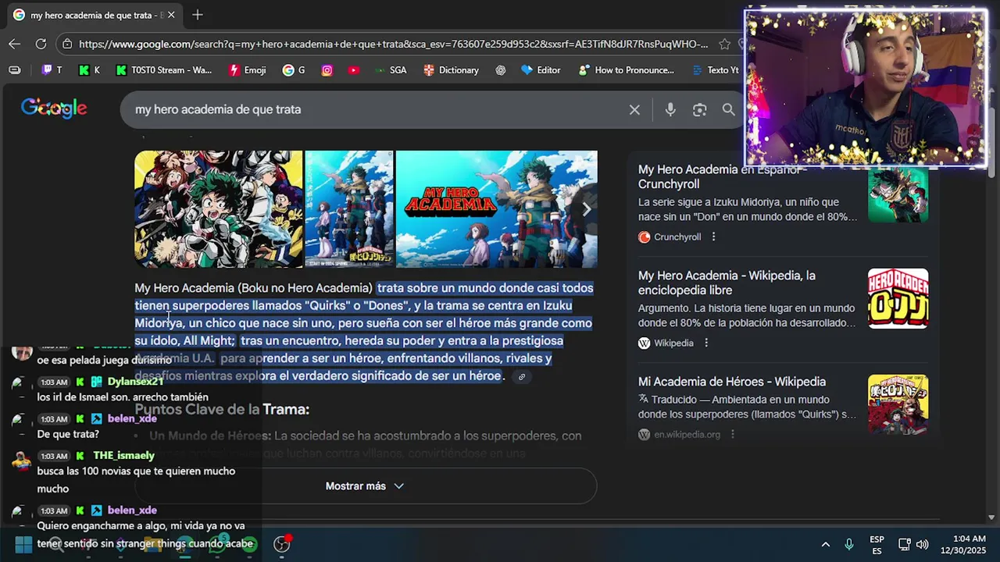Click the Crunchyroll source label
Viewport: 1000px width, 562px height.
(x=677, y=237)
